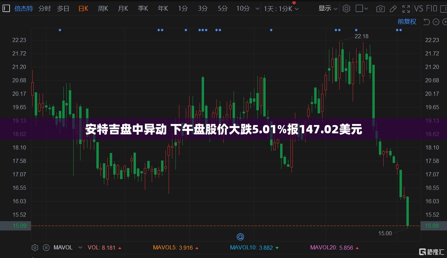Viewport: 447px width, 258px height.
Task: Open MAVOL indicator settings gear
Action: pyautogui.click(x=35, y=247)
